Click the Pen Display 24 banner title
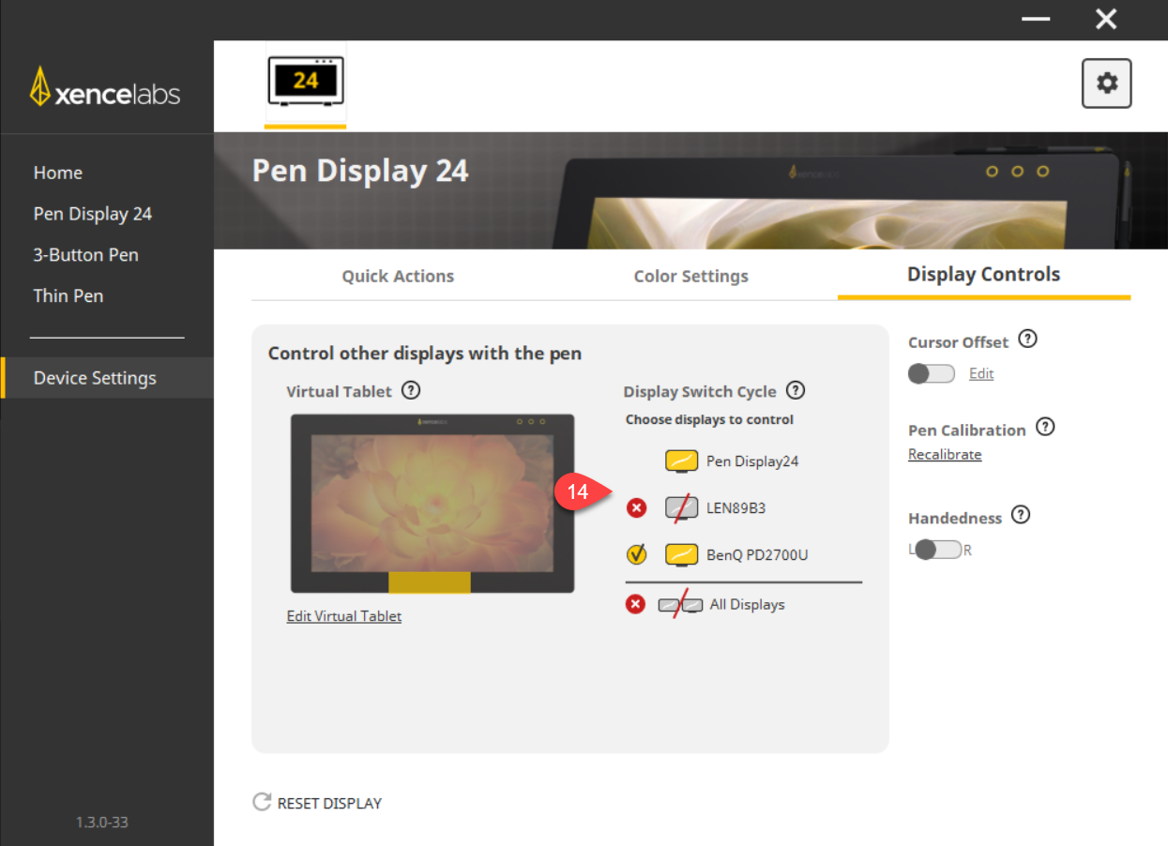The height and width of the screenshot is (846, 1168). click(360, 172)
